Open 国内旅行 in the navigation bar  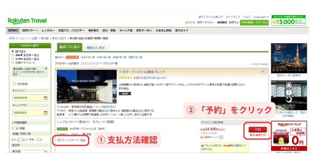pyautogui.click(x=13, y=30)
